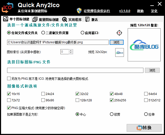
Task: Toggle PNG 压缩大格式 checkbox
Action: (x=9, y=108)
